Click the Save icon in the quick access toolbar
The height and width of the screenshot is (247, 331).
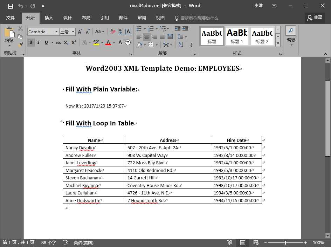[x=11, y=6]
